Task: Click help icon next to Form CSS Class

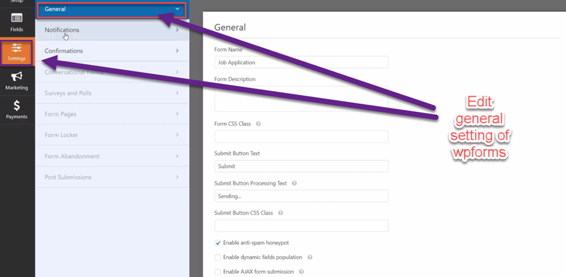Action: [x=258, y=124]
